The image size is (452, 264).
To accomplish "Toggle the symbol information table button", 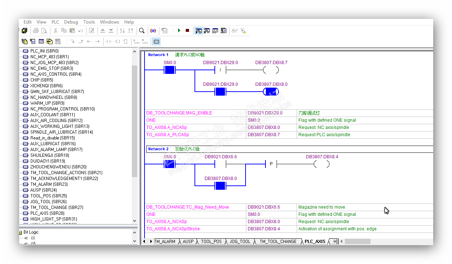I will click(156, 42).
